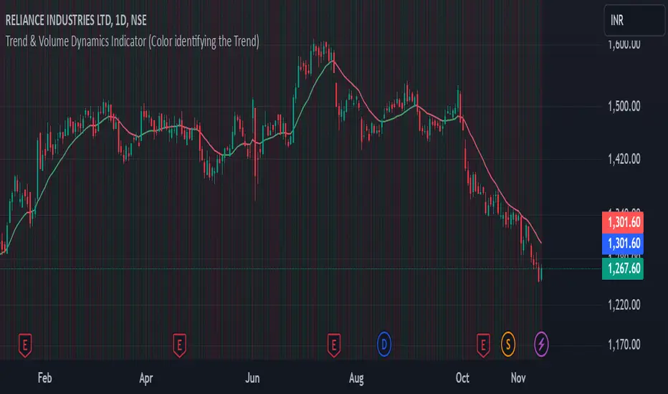This screenshot has height=394, width=668.
Task: Click the earnings marker nearest the Oct label
Action: pyautogui.click(x=483, y=345)
